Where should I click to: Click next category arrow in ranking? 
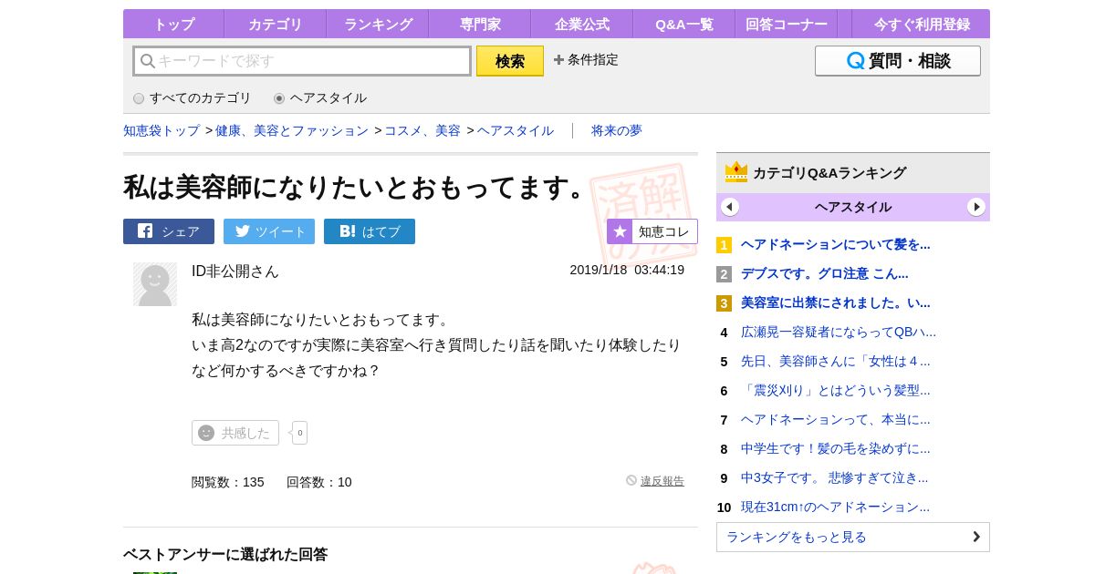coord(976,207)
